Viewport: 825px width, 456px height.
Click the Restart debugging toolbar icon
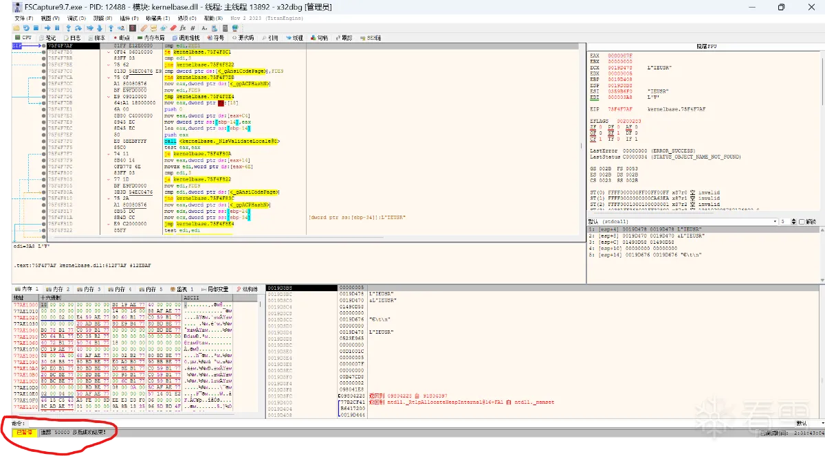[26, 27]
